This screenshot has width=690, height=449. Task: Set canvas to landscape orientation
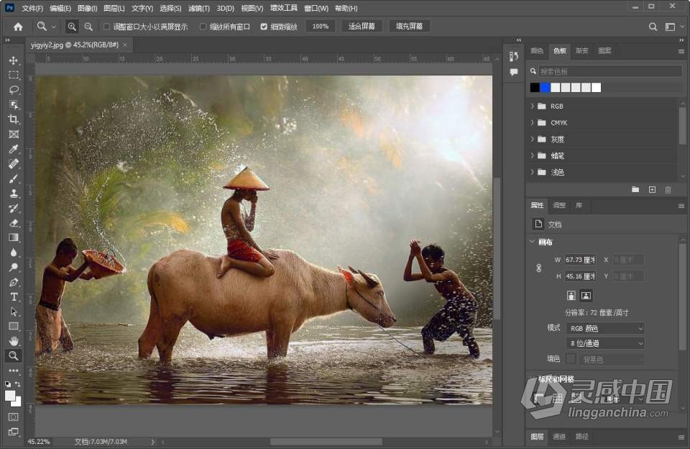point(586,296)
